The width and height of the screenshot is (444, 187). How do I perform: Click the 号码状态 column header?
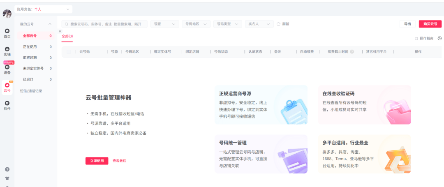click(221, 52)
